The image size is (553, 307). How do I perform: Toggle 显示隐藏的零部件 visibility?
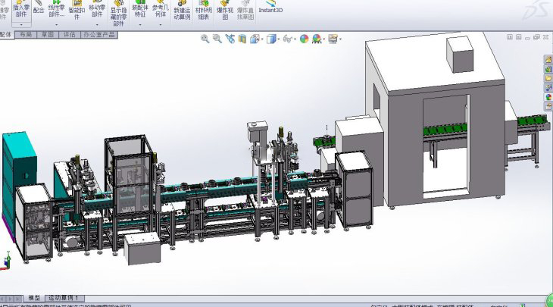[x=117, y=13]
